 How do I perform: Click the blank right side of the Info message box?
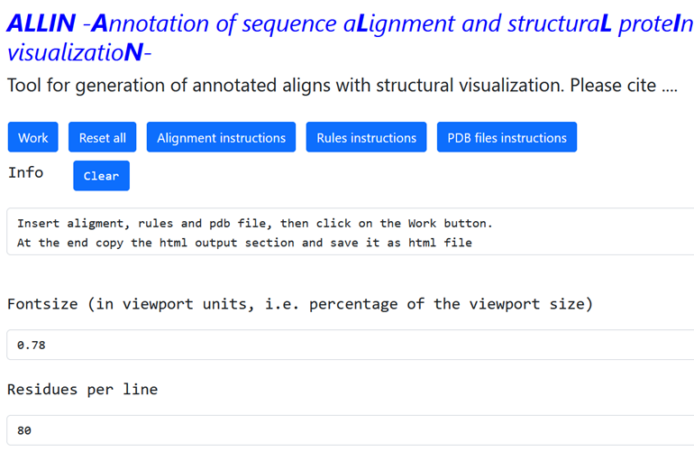pos(595,233)
